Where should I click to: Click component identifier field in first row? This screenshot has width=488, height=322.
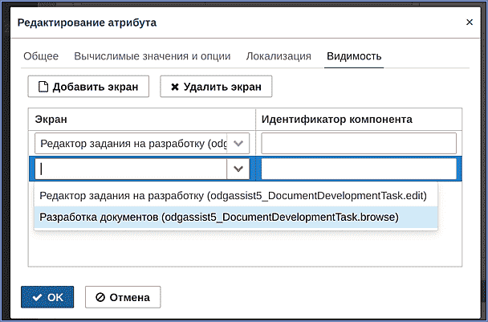tap(359, 144)
